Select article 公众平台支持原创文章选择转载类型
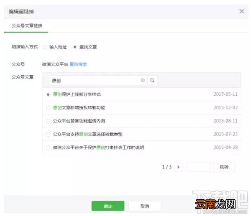 pos(48,134)
